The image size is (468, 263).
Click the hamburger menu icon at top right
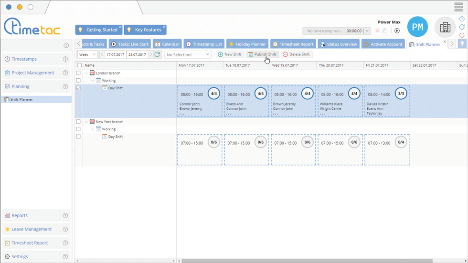point(458,7)
